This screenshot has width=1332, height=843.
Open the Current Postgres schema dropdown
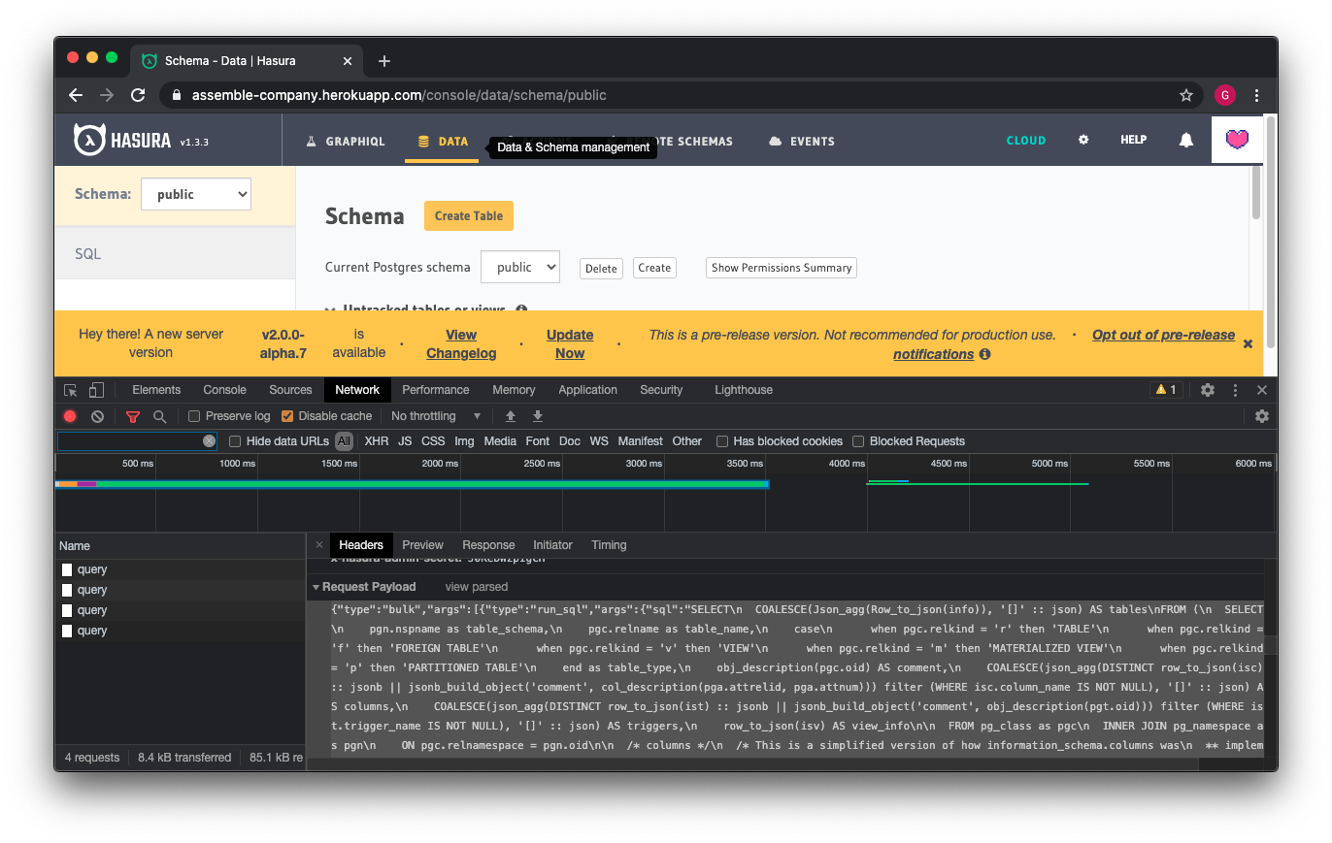pos(520,267)
